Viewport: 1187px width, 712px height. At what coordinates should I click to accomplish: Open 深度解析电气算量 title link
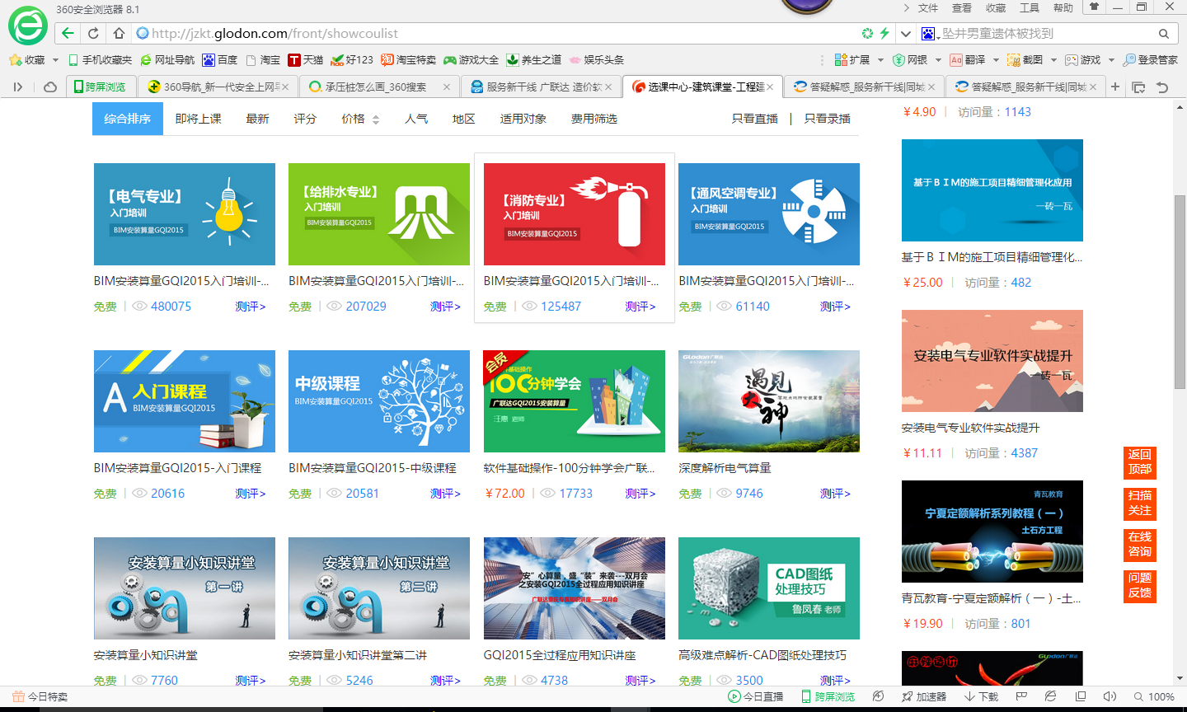tap(725, 468)
